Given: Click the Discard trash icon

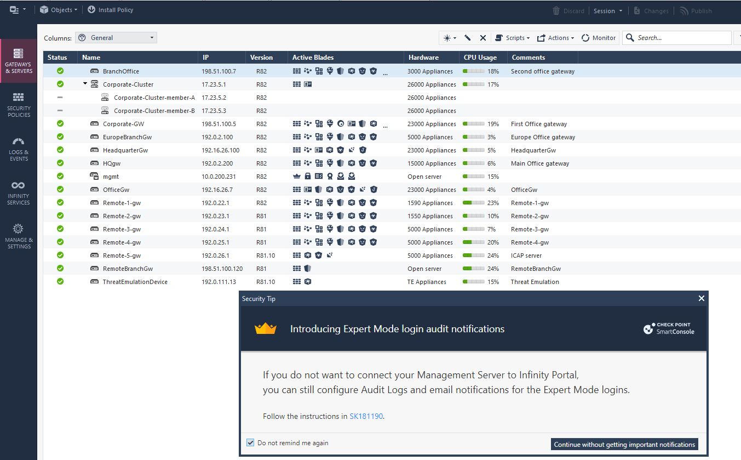Looking at the screenshot, I should coord(556,11).
